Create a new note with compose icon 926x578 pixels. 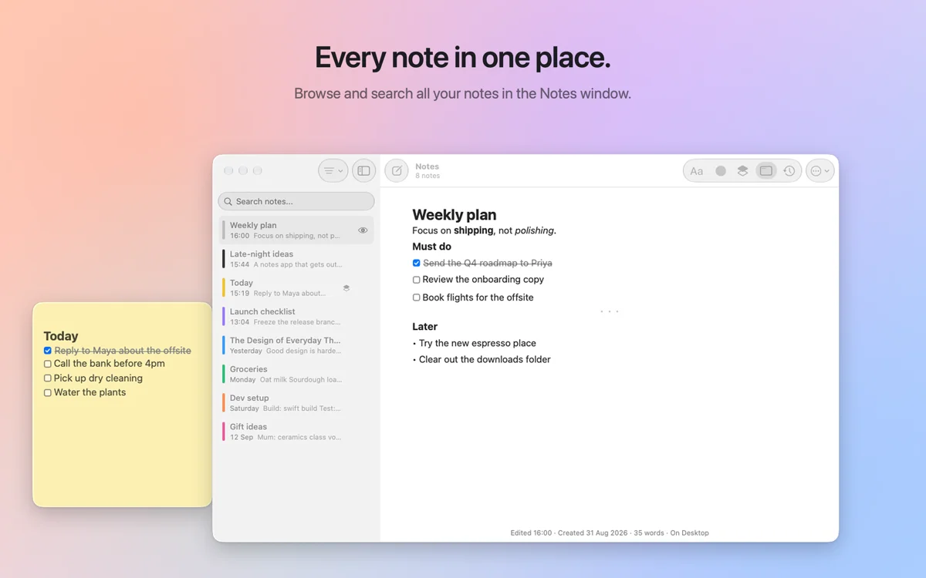(x=397, y=171)
